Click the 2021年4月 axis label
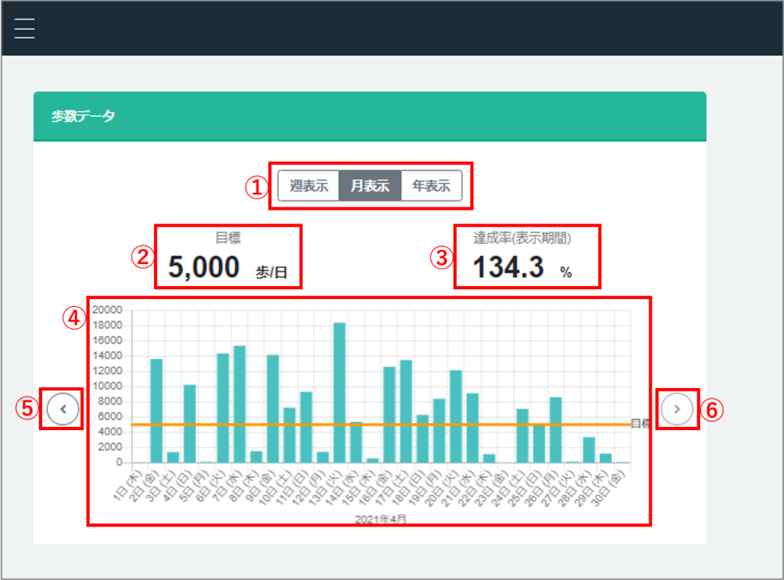The image size is (784, 580). point(381,519)
